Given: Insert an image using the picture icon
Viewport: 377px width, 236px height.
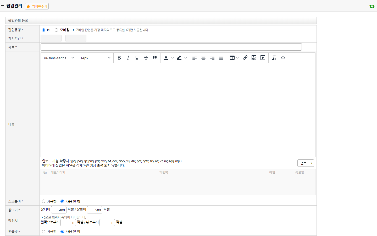Looking at the screenshot, I should 254,58.
